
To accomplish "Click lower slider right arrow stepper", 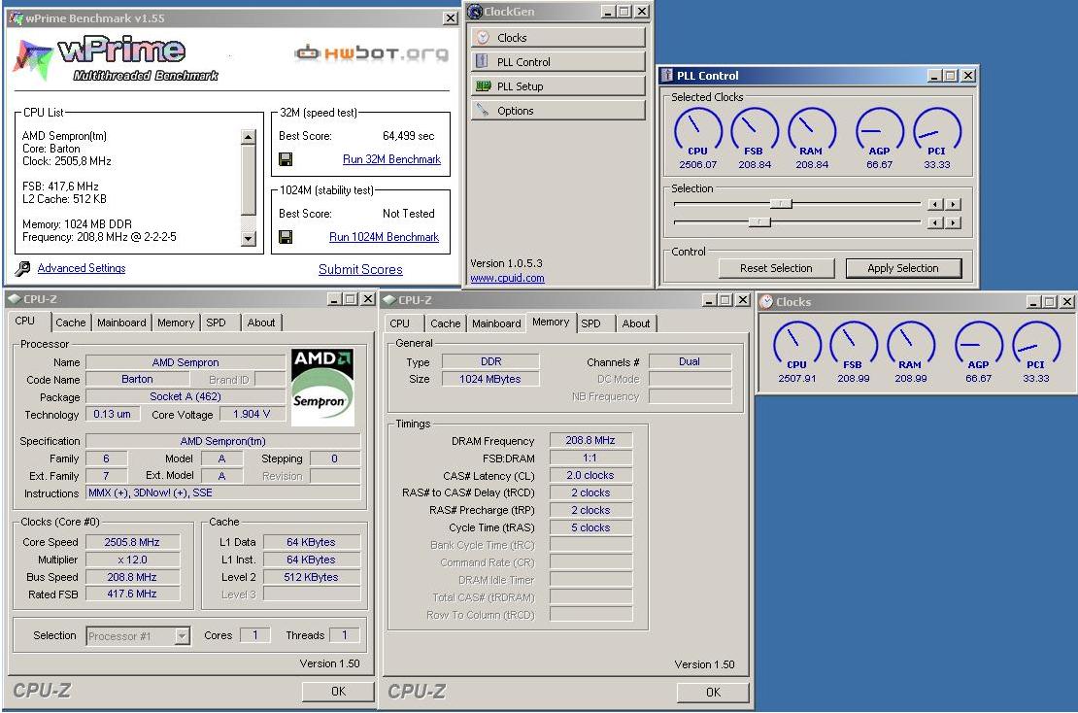I will 953,222.
